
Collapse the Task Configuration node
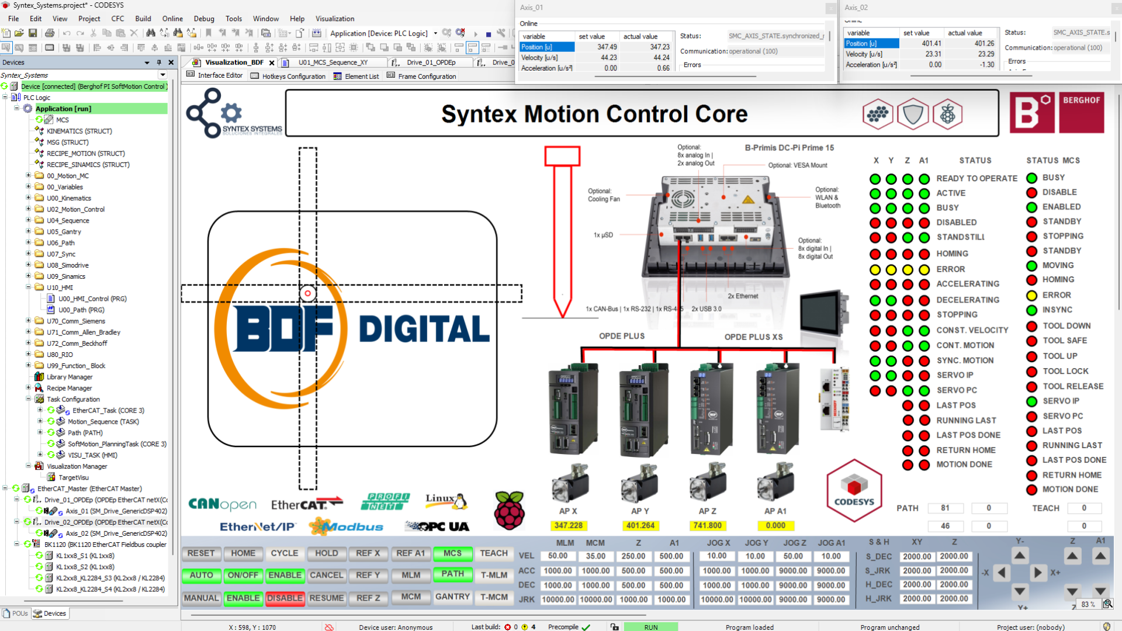point(28,398)
